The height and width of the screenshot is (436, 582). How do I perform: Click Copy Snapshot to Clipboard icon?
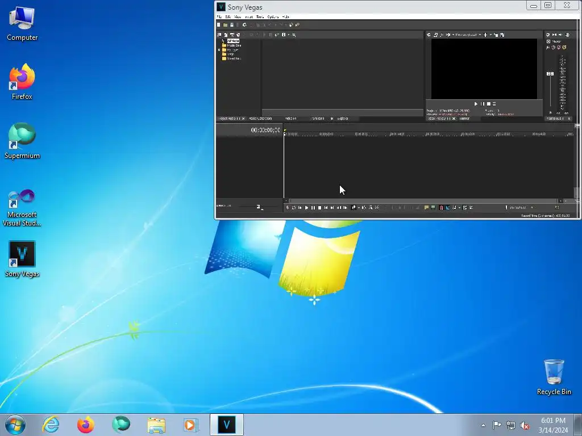(496, 35)
